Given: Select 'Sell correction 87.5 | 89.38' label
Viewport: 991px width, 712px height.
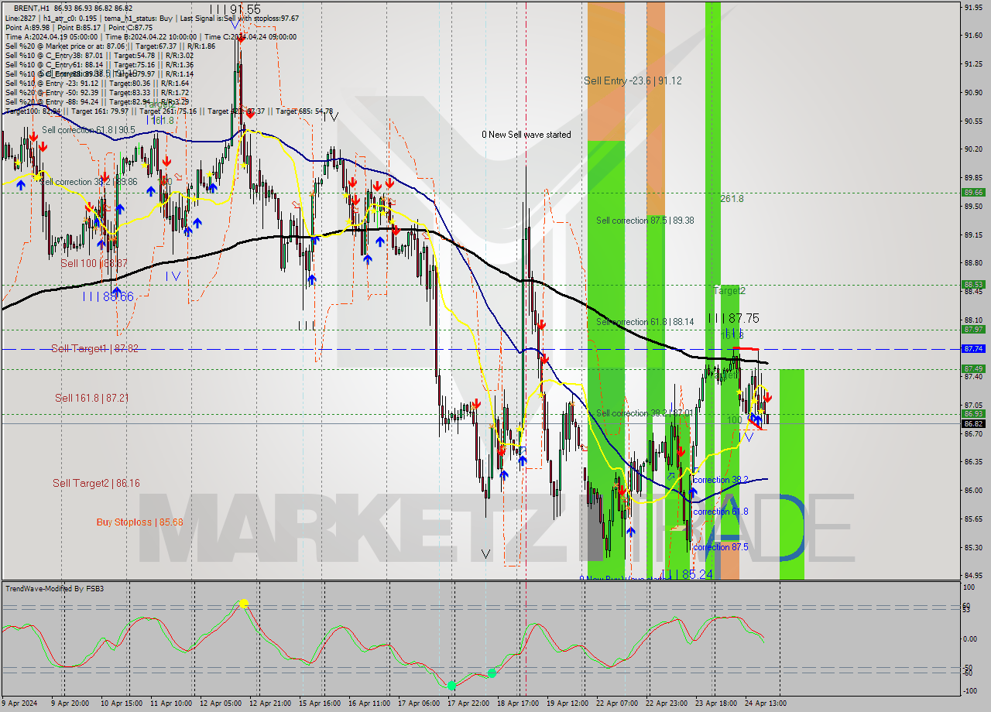Looking at the screenshot, I should (645, 221).
